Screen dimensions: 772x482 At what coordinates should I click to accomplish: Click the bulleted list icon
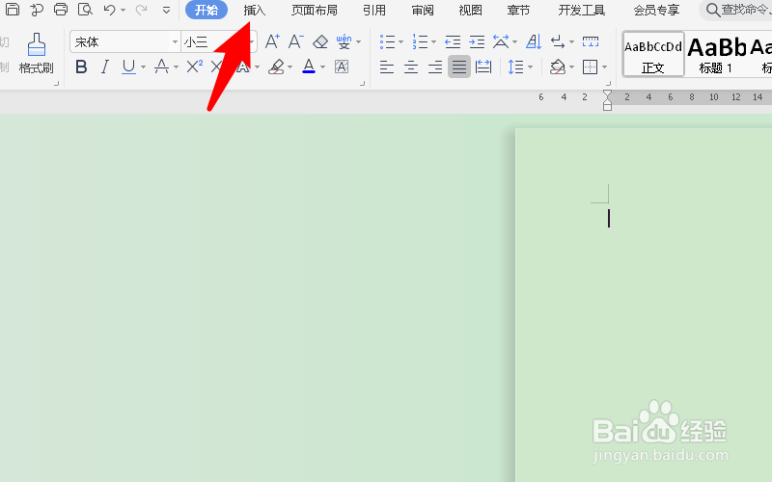pyautogui.click(x=388, y=41)
